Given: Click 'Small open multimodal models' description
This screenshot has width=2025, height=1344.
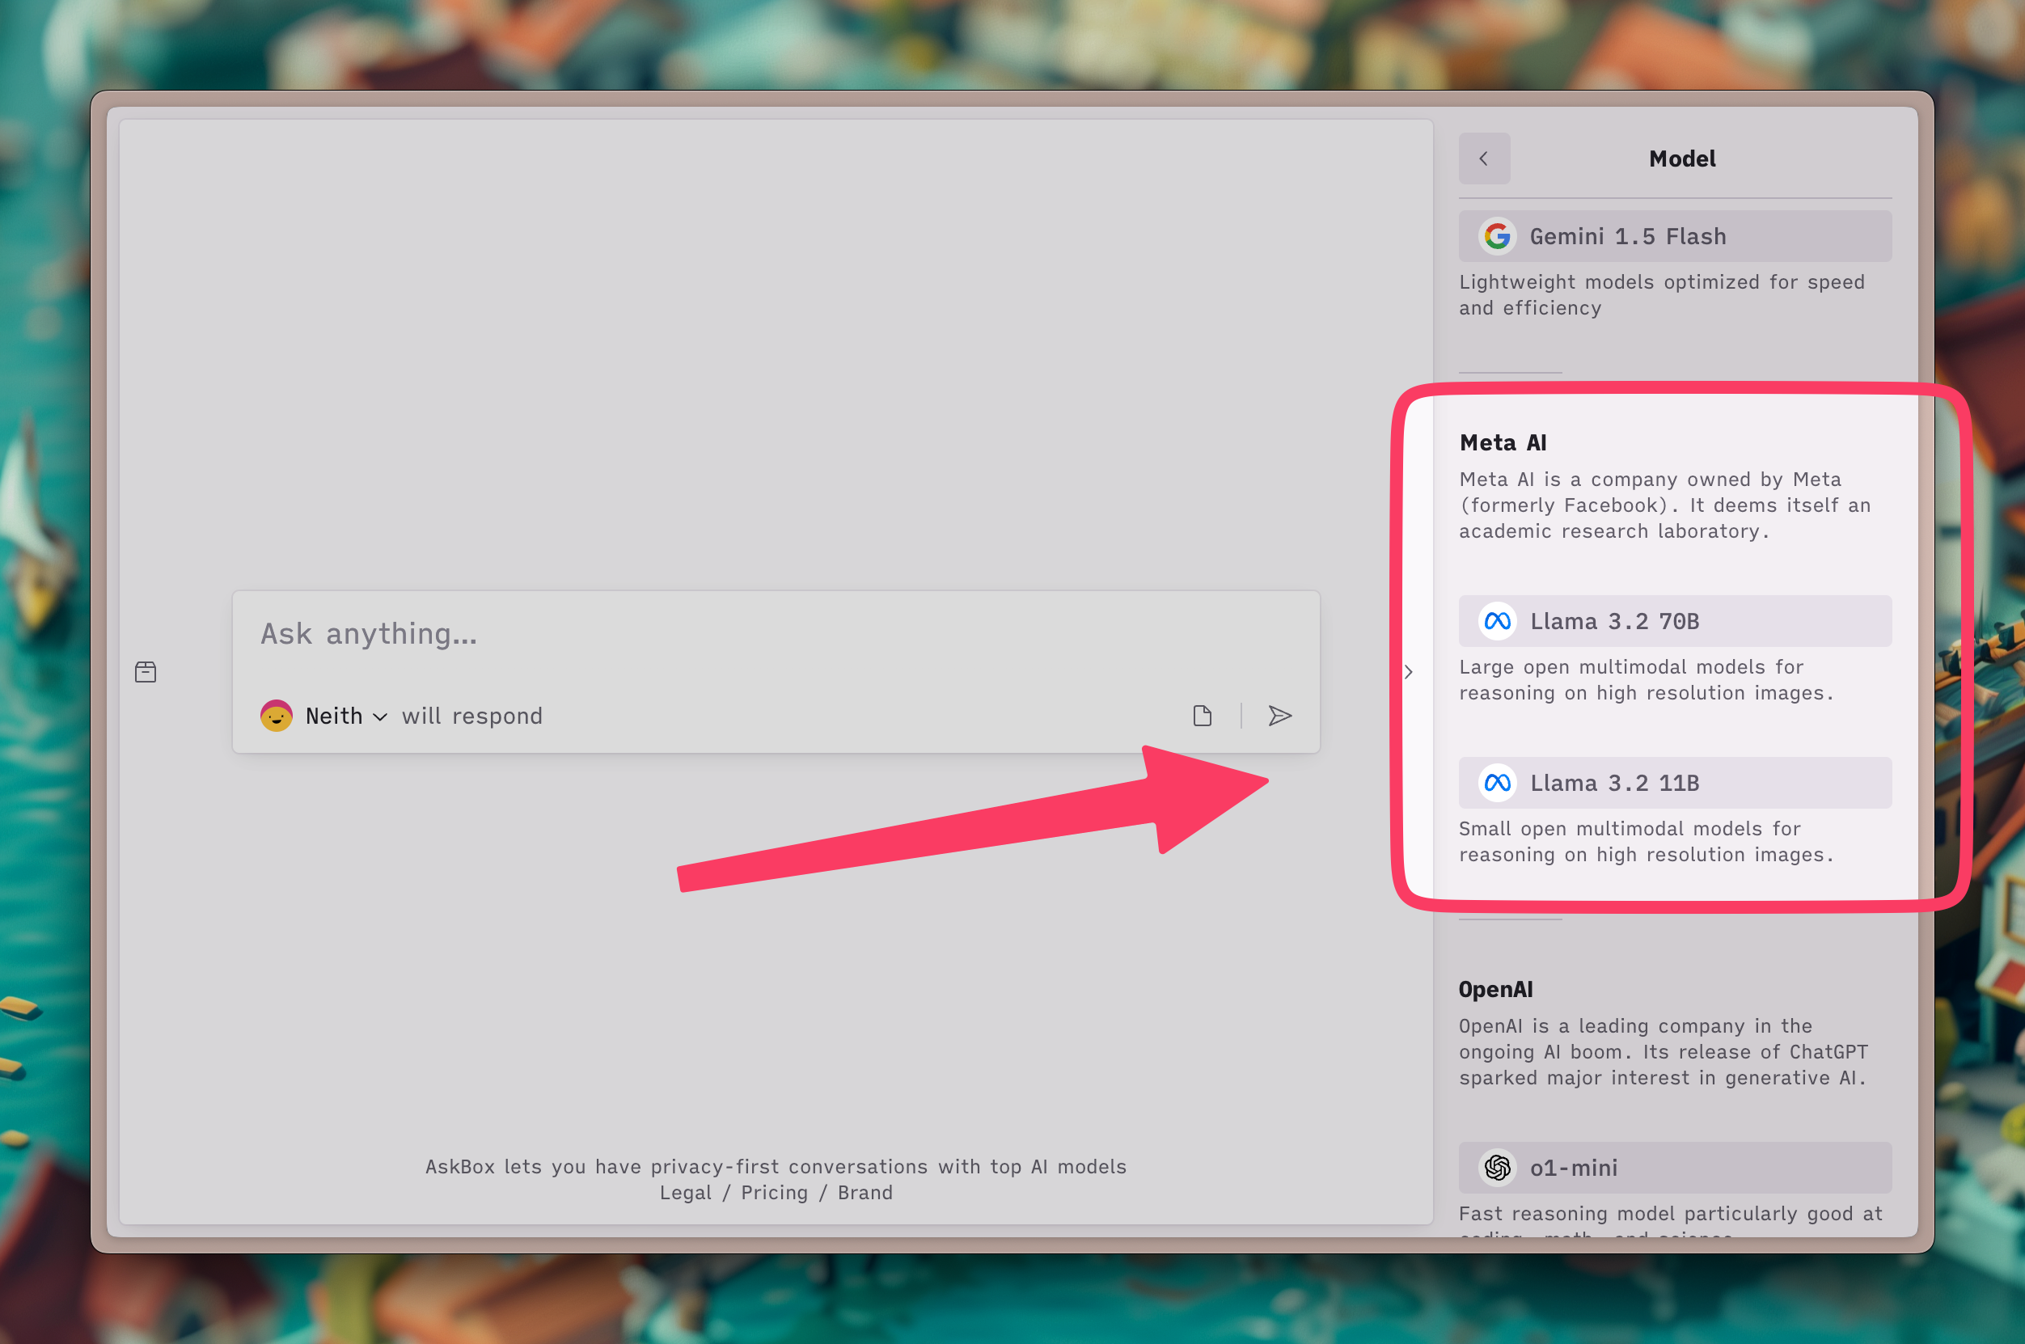Looking at the screenshot, I should coord(1647,842).
